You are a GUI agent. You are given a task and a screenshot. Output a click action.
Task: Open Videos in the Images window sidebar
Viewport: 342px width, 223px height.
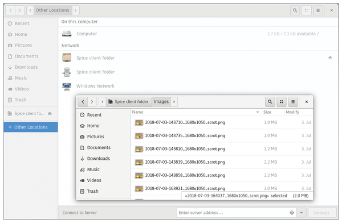(x=103, y=180)
